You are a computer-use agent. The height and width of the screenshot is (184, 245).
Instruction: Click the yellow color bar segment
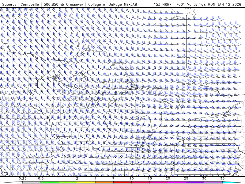(86, 182)
